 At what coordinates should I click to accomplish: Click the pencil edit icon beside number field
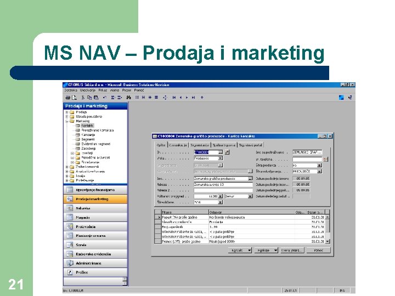(227, 152)
